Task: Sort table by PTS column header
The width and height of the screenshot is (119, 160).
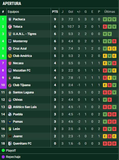Action: pyautogui.click(x=55, y=12)
